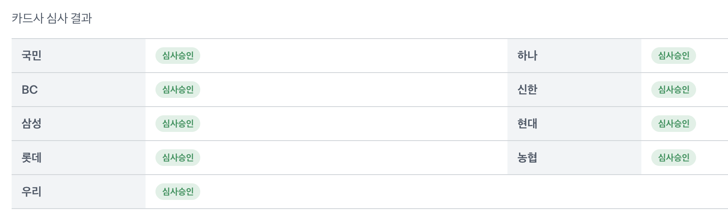Select the 신한 심사승인 status badge

point(674,90)
